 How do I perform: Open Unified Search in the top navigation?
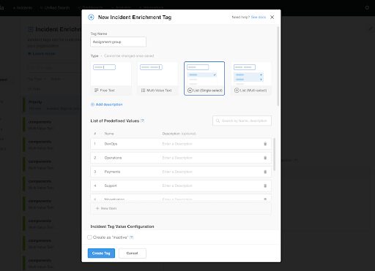click(x=55, y=8)
